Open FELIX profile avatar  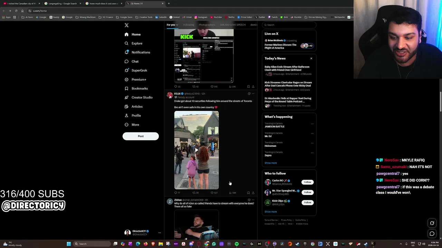point(170,95)
